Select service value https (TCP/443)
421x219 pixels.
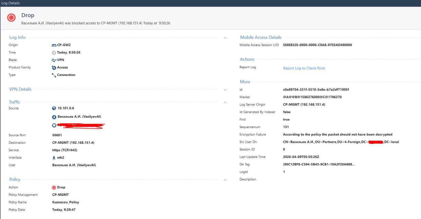point(65,150)
